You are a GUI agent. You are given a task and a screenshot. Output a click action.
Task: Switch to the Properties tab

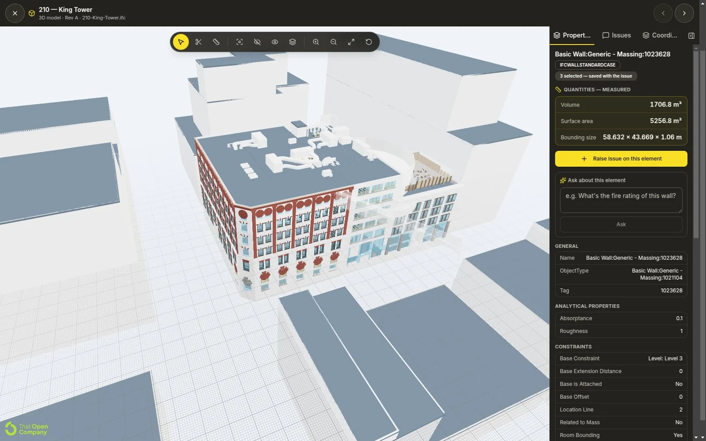click(x=572, y=35)
